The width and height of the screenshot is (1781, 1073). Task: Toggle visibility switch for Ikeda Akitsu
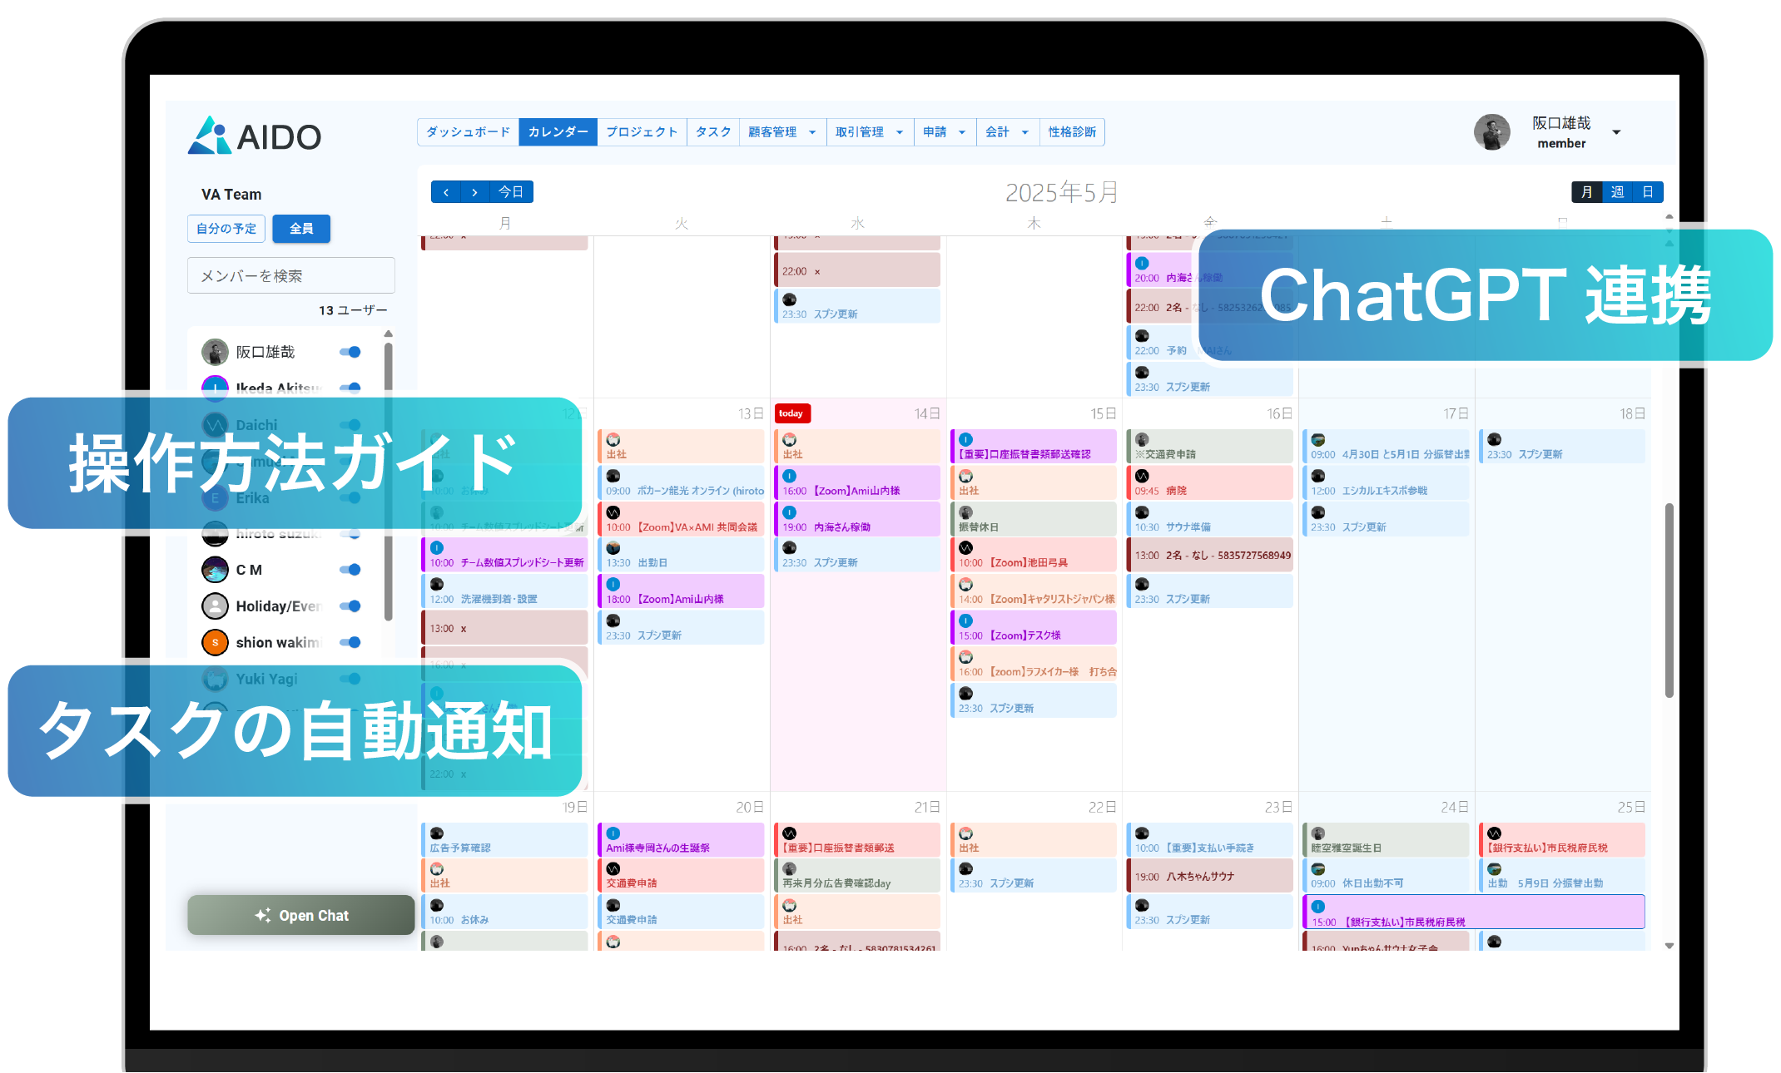(x=350, y=388)
